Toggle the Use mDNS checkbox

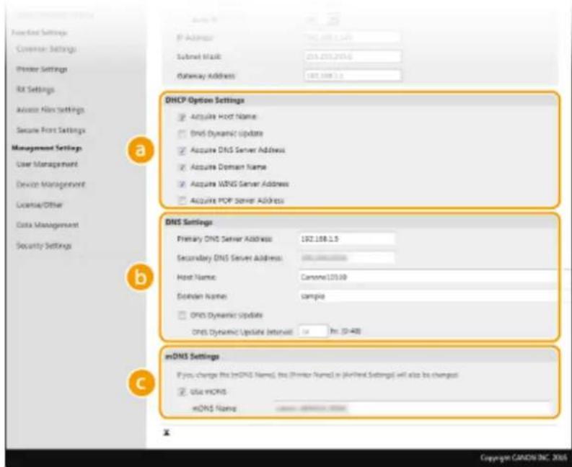point(182,392)
